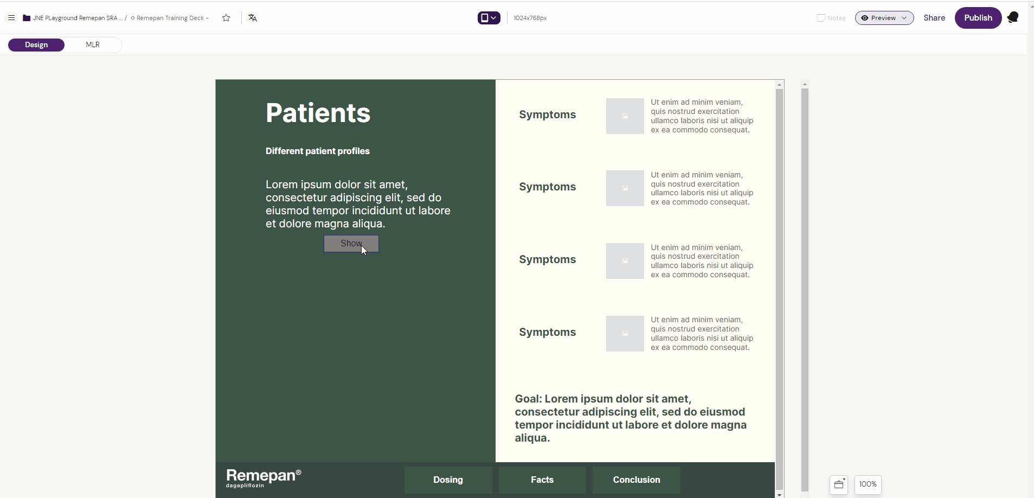Screen dimensions: 1034x498
Task: Open the translate language icon
Action: pyautogui.click(x=253, y=18)
